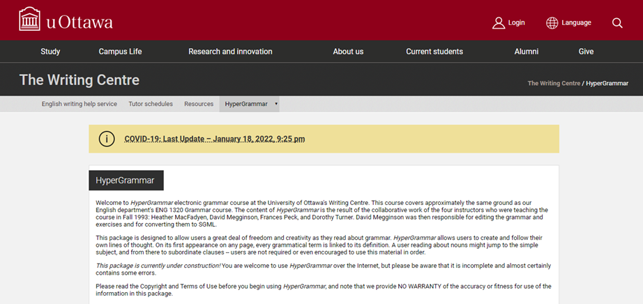The height and width of the screenshot is (304, 643).
Task: Click The Writing Centre page heading
Action: [x=80, y=79]
